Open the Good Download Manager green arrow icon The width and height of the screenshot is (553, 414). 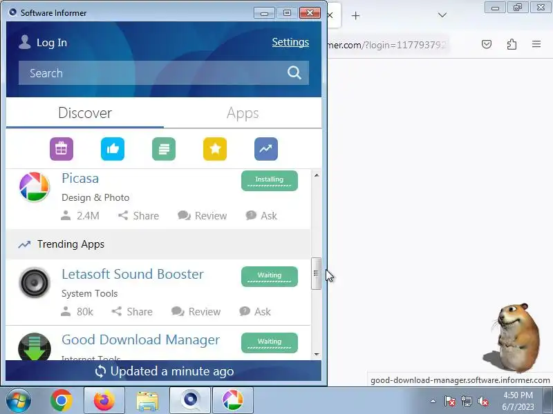pos(34,346)
